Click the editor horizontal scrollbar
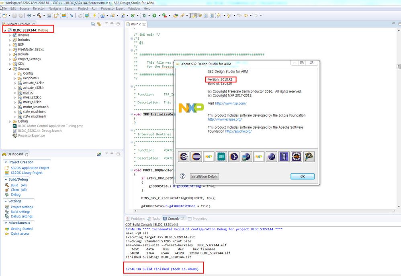The image size is (401, 276). (x=265, y=211)
